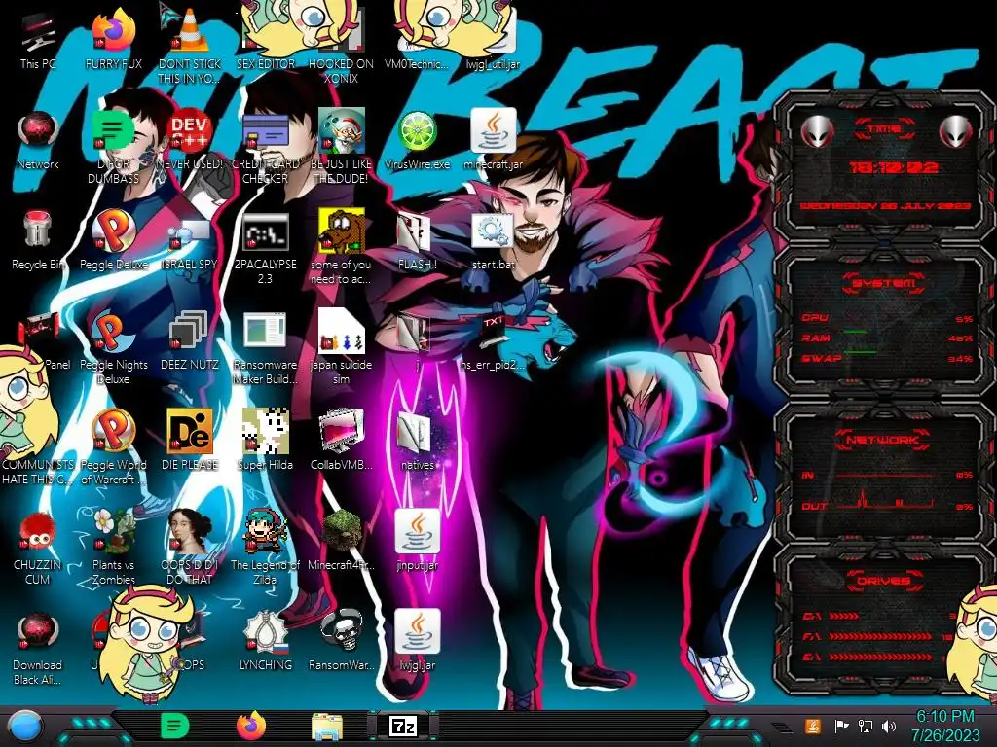Image resolution: width=997 pixels, height=747 pixels.
Task: Select the japan suicide sim file
Action: [342, 348]
